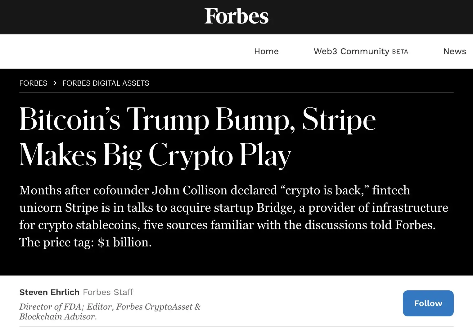This screenshot has height=330, width=473.
Task: Click the breadcrumb chevron separator arrow
Action: click(55, 83)
